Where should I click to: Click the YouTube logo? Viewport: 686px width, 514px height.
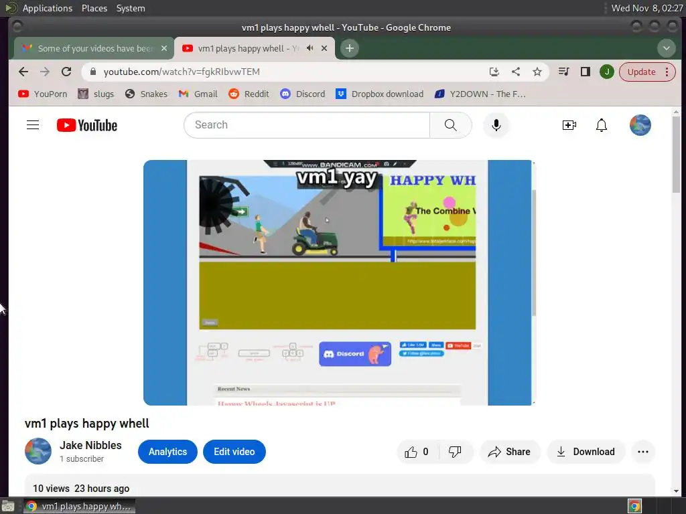pyautogui.click(x=87, y=125)
